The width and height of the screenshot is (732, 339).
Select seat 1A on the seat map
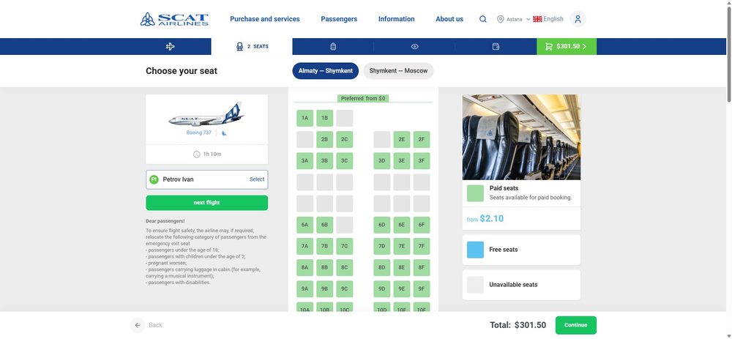pyautogui.click(x=305, y=118)
